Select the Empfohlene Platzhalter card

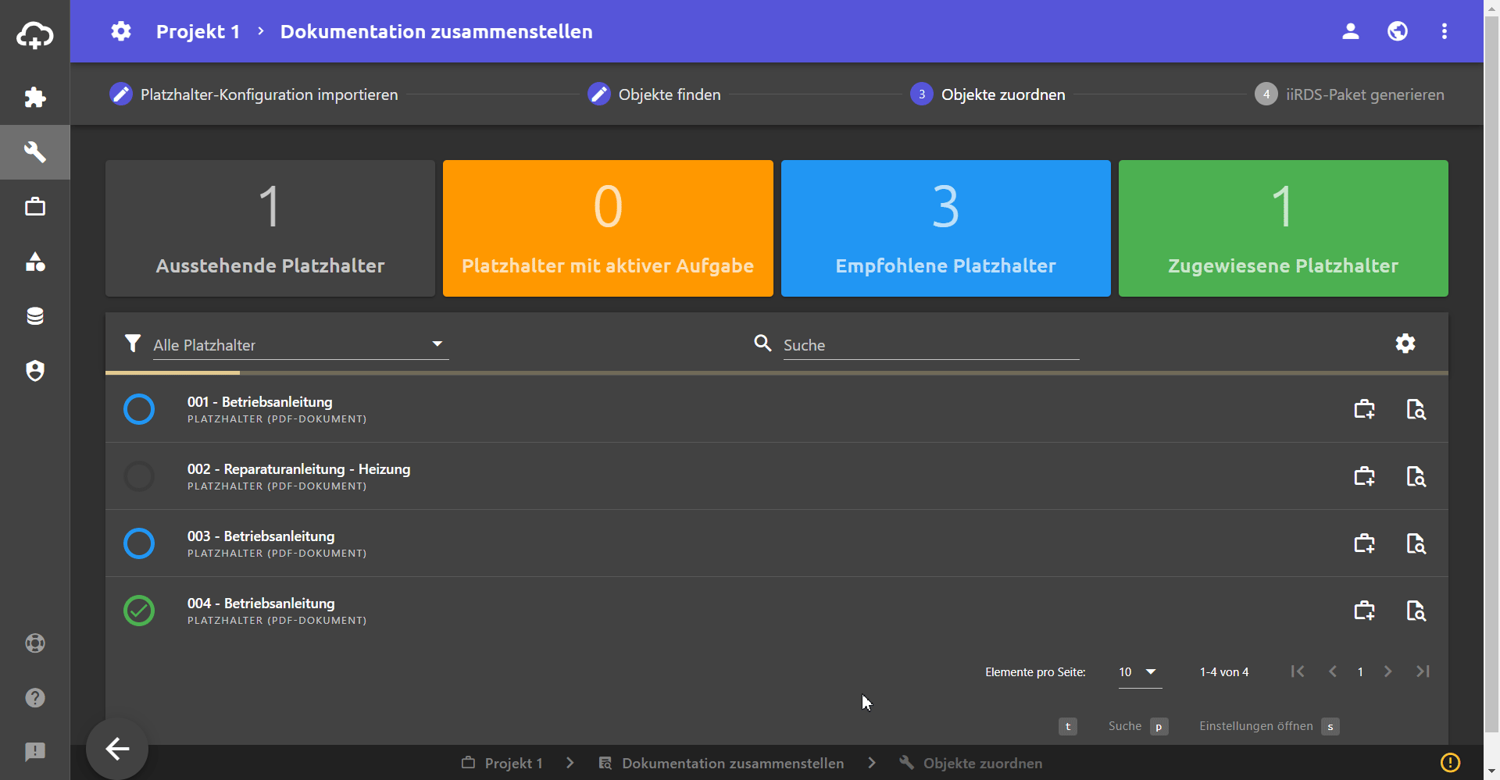(x=946, y=228)
